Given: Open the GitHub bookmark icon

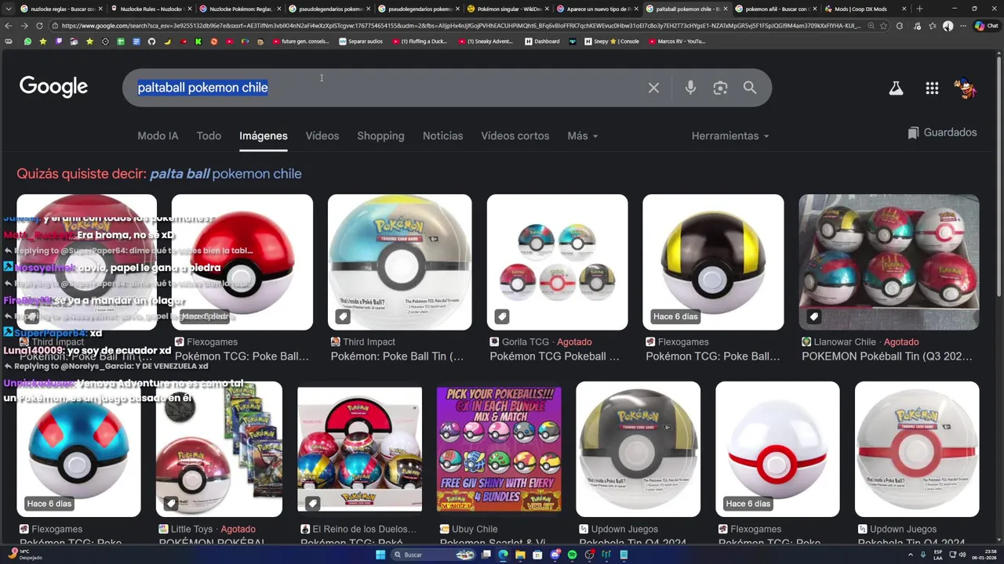Looking at the screenshot, I should coord(151,42).
